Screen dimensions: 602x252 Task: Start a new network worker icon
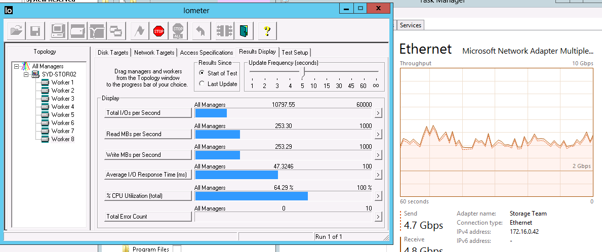[x=97, y=31]
